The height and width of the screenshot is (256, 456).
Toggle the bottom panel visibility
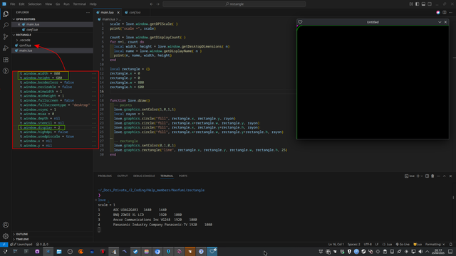(423, 4)
